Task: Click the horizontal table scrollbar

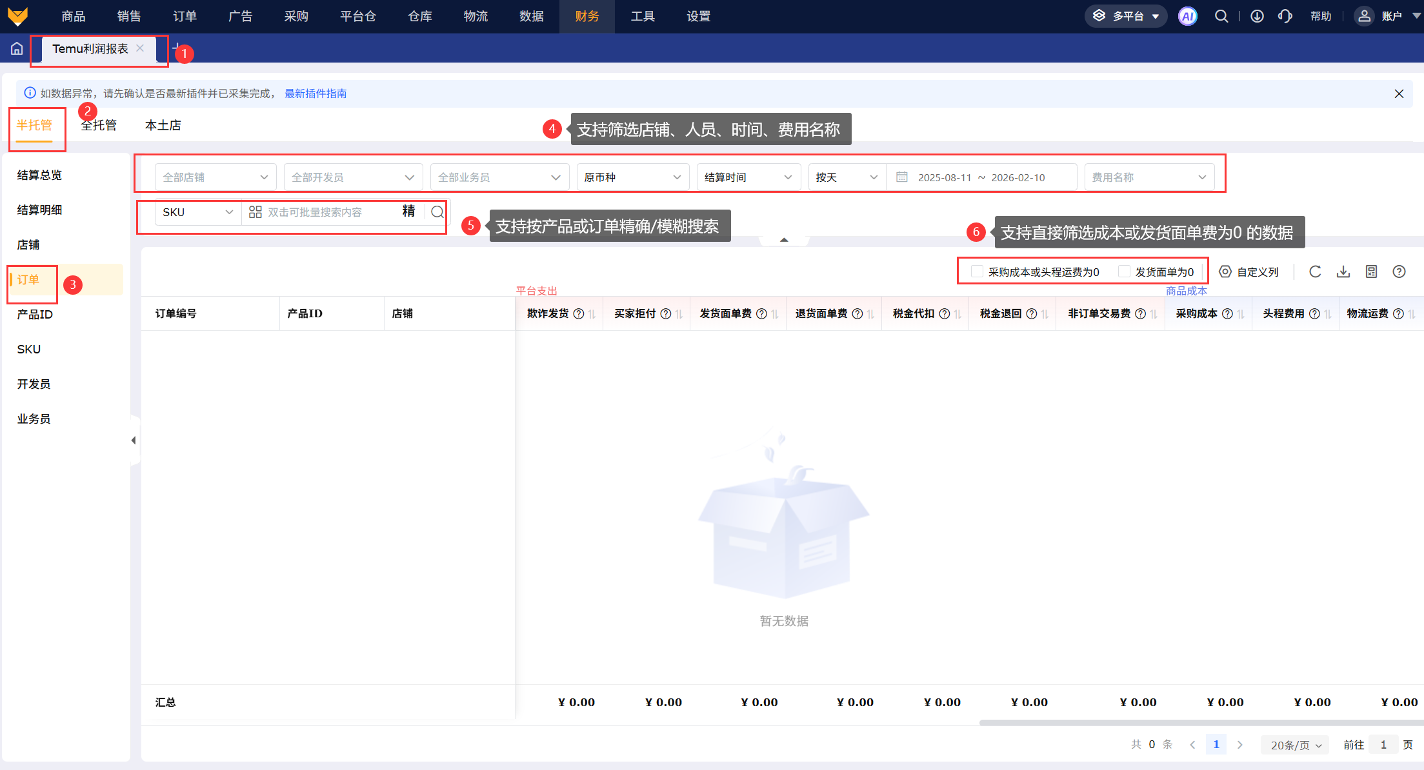Action: point(1200,722)
